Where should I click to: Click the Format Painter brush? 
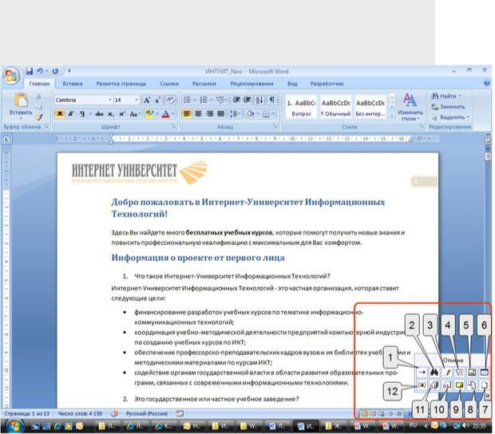tap(39, 117)
